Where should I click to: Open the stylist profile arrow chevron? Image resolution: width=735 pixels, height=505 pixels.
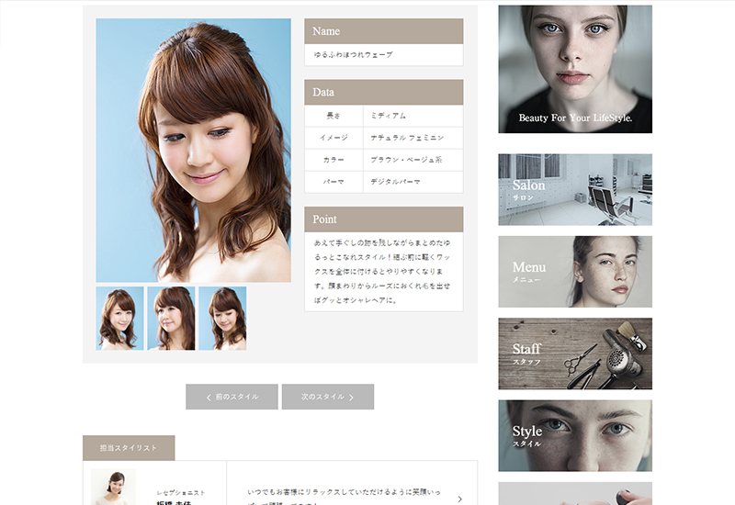[x=460, y=499]
